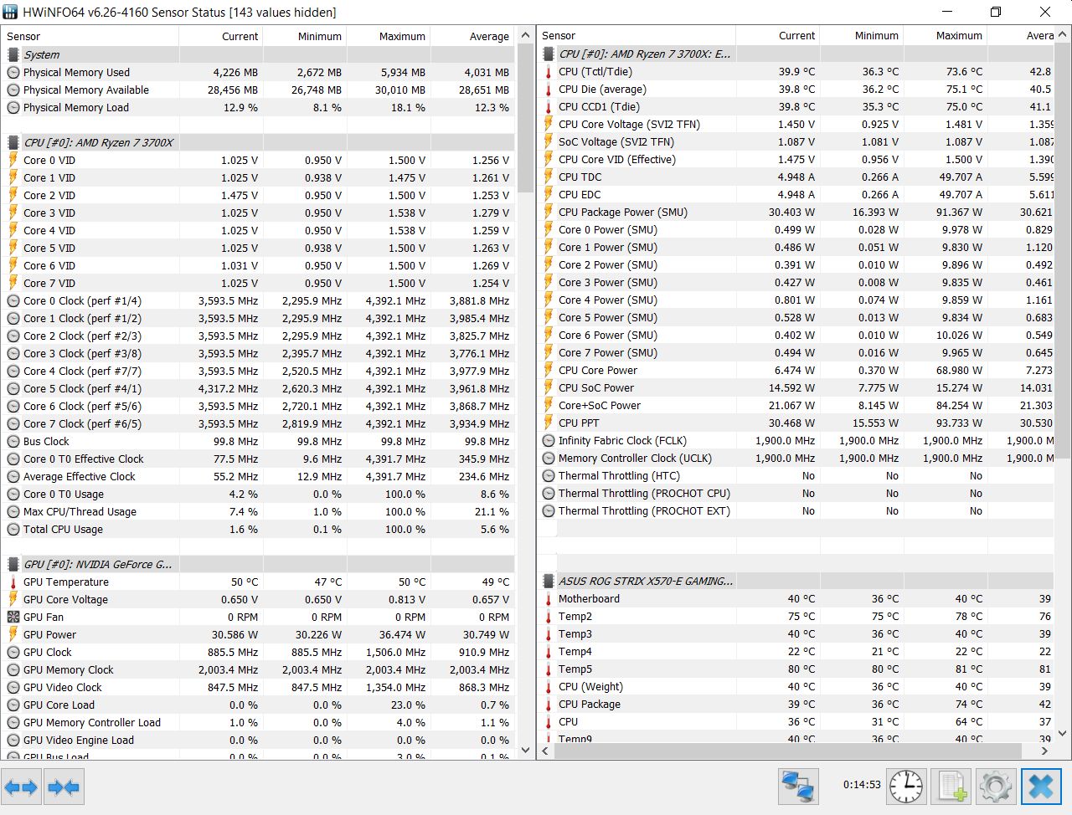Select the CPU PPT row

[796, 423]
